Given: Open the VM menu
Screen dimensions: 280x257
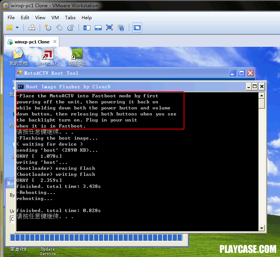Looking at the screenshot, I should click(x=55, y=17).
